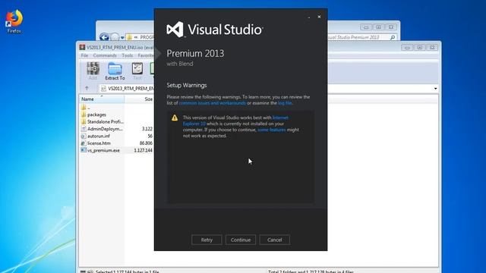Click the Add icon in WinRAR toolbar

coord(93,71)
